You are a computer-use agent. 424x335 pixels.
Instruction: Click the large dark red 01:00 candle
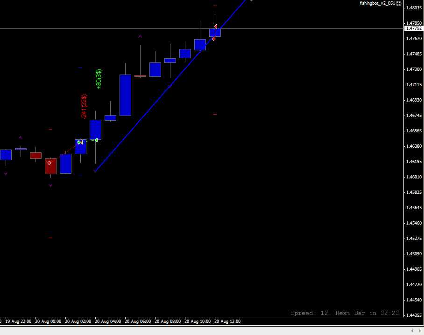pyautogui.click(x=50, y=166)
